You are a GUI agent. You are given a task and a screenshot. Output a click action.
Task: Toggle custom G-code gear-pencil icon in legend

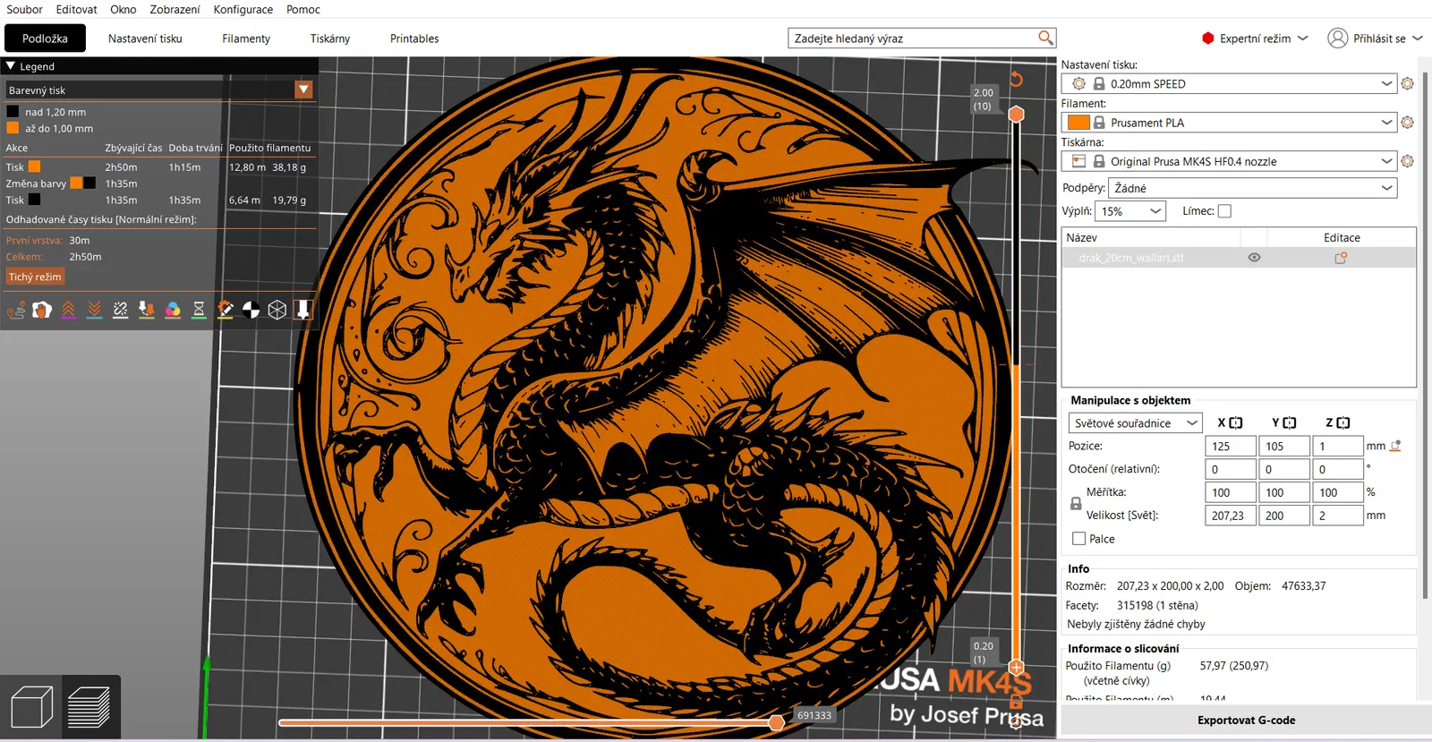point(226,310)
